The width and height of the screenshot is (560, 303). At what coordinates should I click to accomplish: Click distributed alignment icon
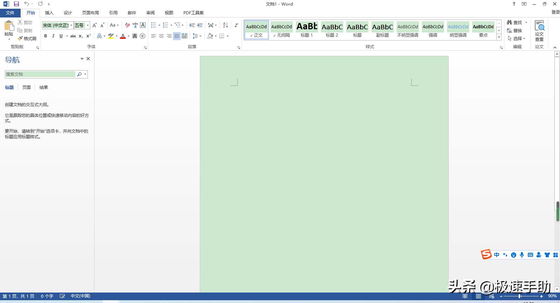tap(184, 36)
